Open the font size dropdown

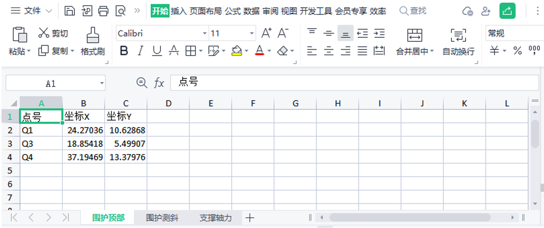click(252, 34)
